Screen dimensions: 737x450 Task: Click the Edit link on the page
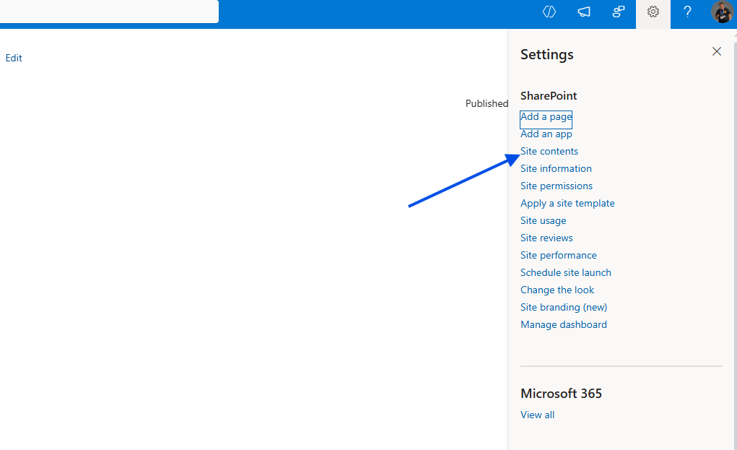tap(14, 58)
